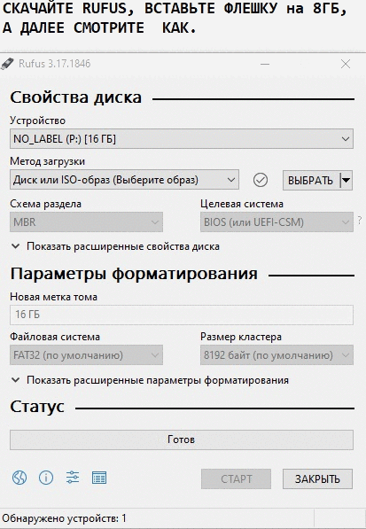Minimize the Rufus window

[265, 64]
